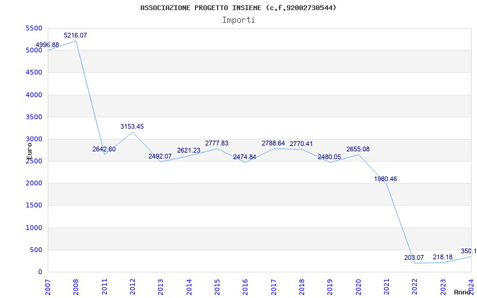
Task: Click the Anno x-axis label
Action: pos(463,292)
